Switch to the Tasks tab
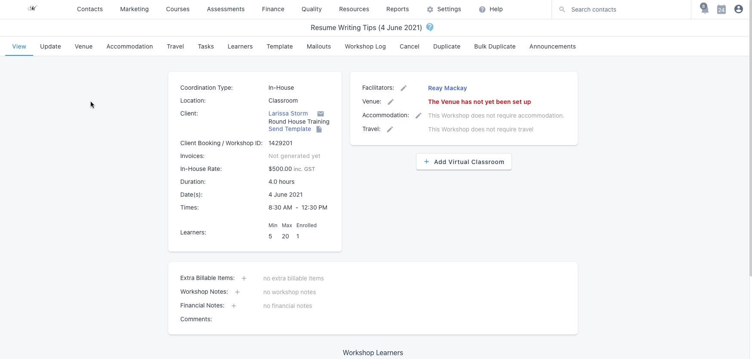The image size is (752, 359). (x=206, y=46)
